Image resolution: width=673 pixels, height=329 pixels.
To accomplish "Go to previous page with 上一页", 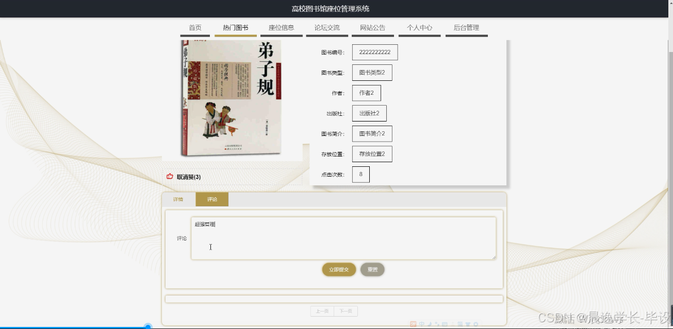I will (x=322, y=311).
